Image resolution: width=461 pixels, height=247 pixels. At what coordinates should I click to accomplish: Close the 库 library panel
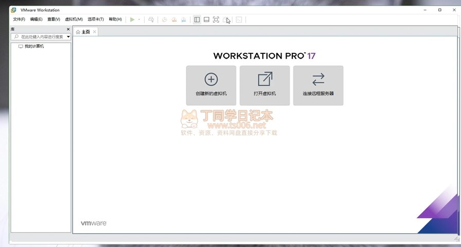68,29
